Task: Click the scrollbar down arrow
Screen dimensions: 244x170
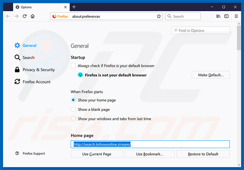Action: (239, 165)
